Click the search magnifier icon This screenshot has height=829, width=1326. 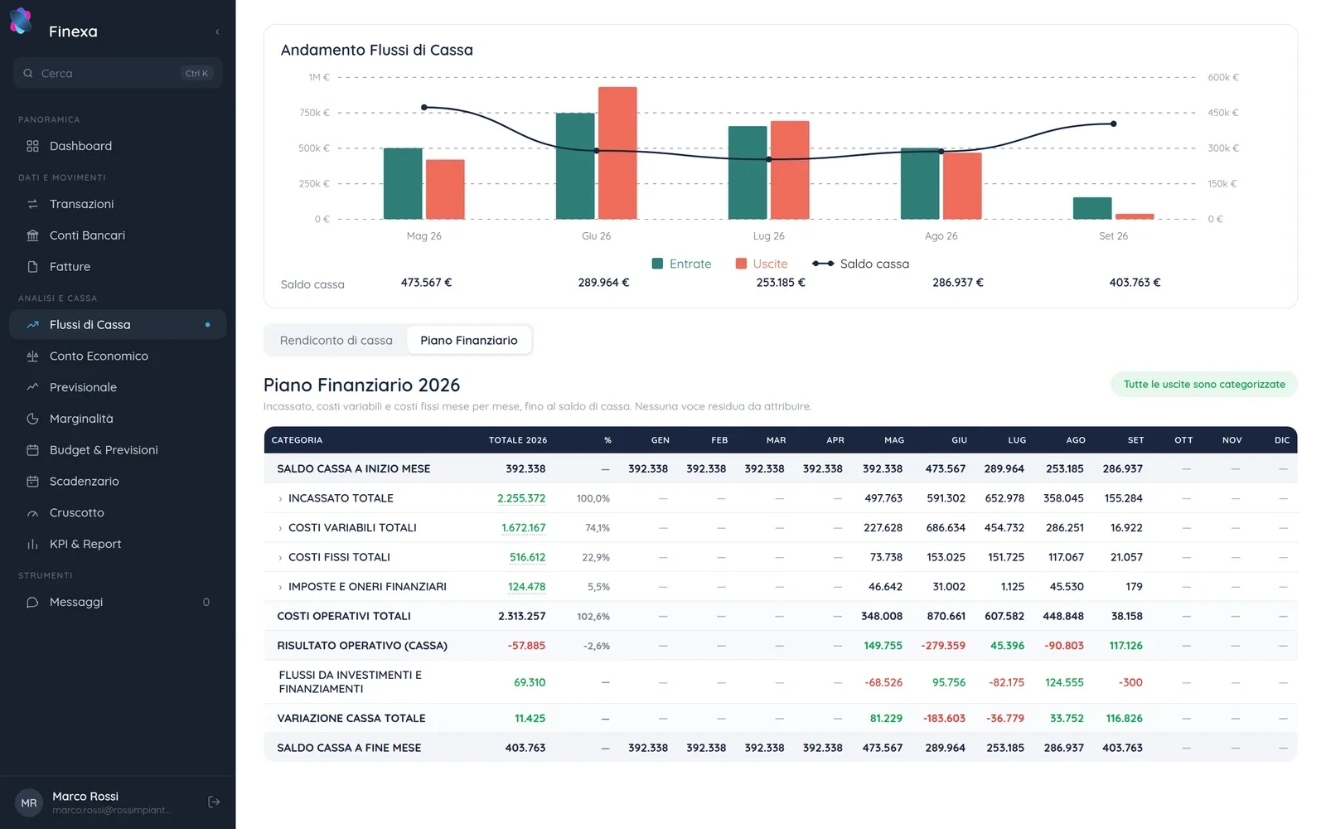tap(28, 73)
